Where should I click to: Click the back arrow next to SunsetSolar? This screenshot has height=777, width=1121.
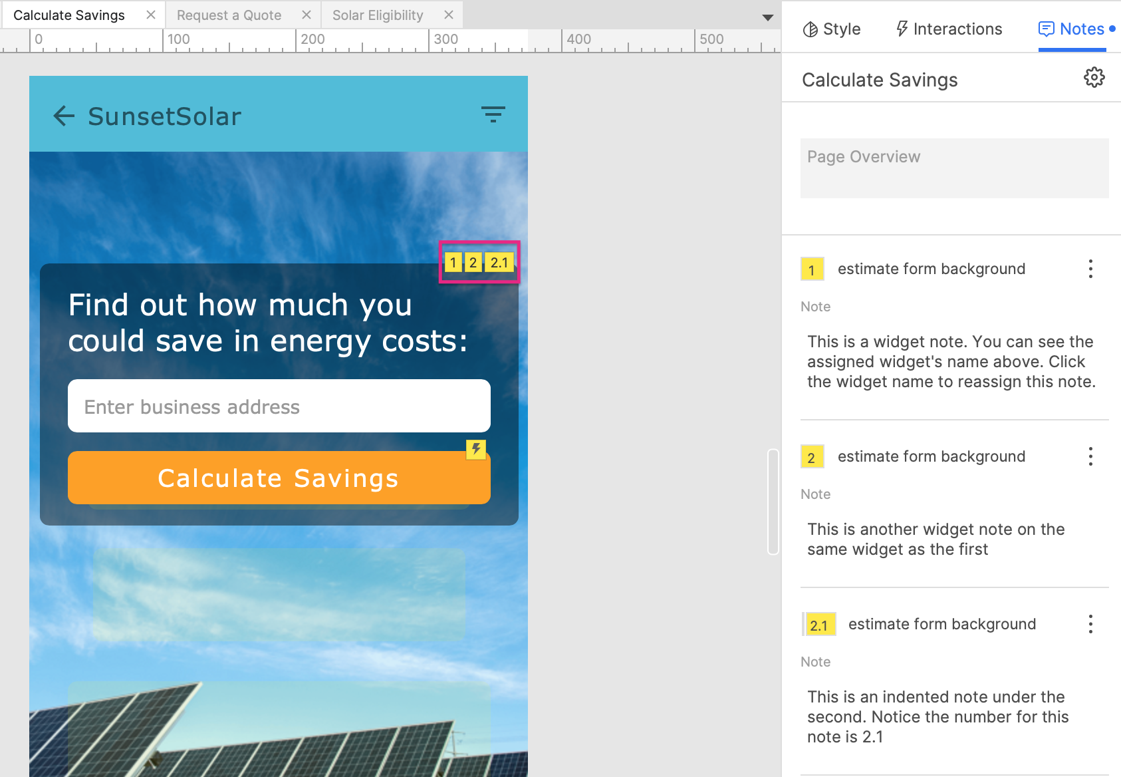point(64,116)
